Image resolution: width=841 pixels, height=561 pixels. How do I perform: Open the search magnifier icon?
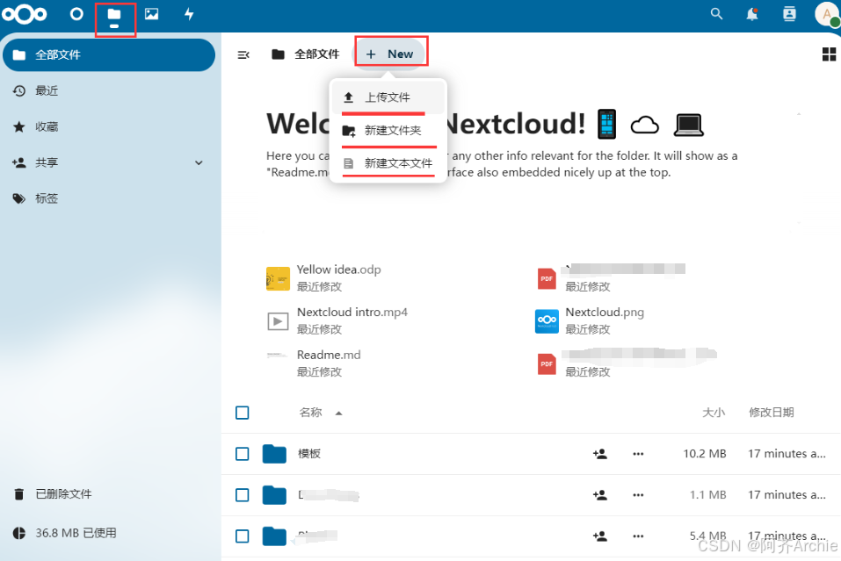tap(716, 14)
